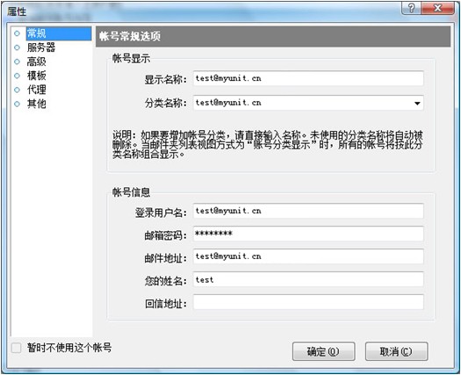Click the help question mark icon in title bar
461x375 pixels.
[411, 8]
